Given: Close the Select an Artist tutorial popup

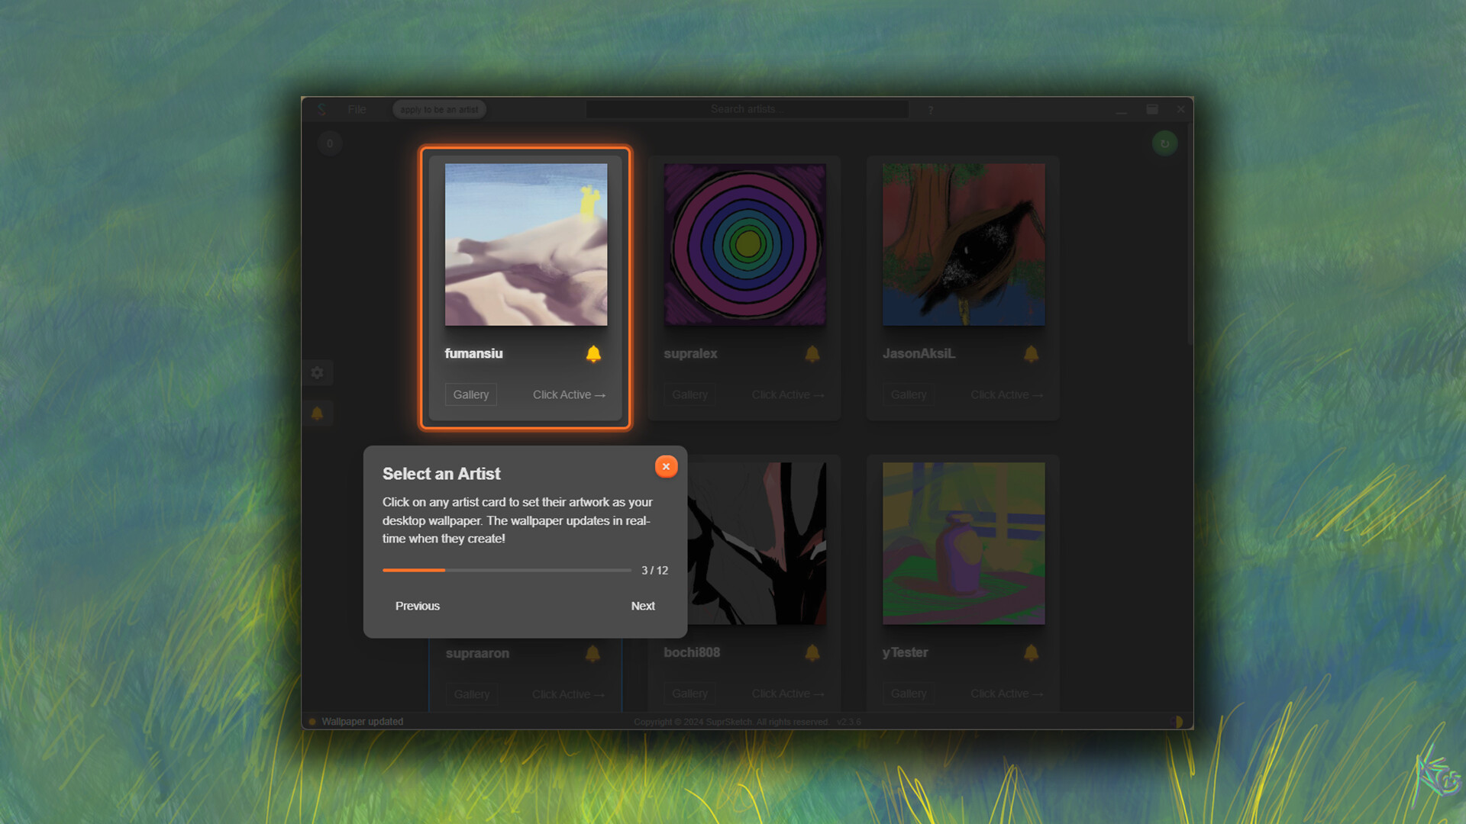Looking at the screenshot, I should [665, 466].
